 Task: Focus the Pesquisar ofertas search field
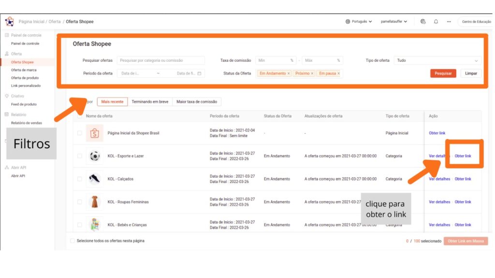point(160,60)
